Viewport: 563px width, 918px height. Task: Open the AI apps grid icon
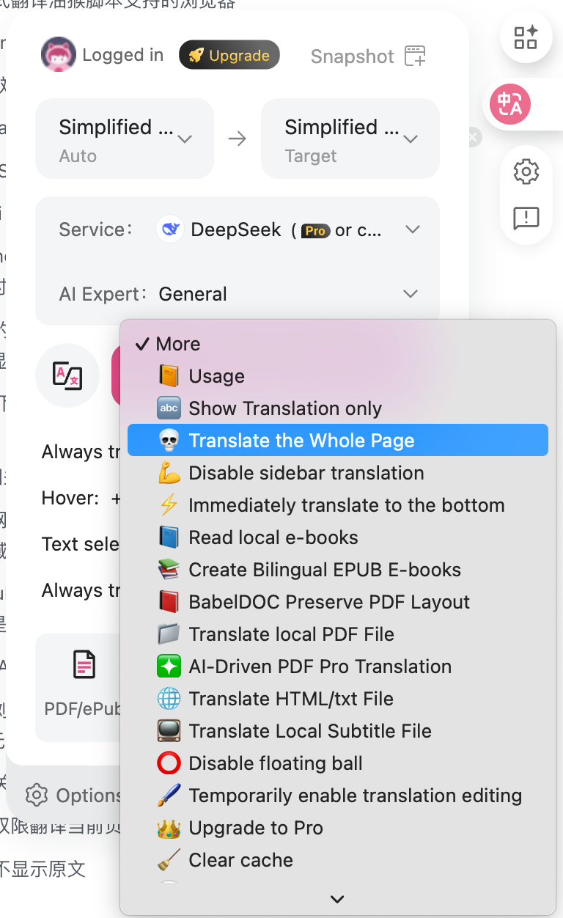click(526, 37)
